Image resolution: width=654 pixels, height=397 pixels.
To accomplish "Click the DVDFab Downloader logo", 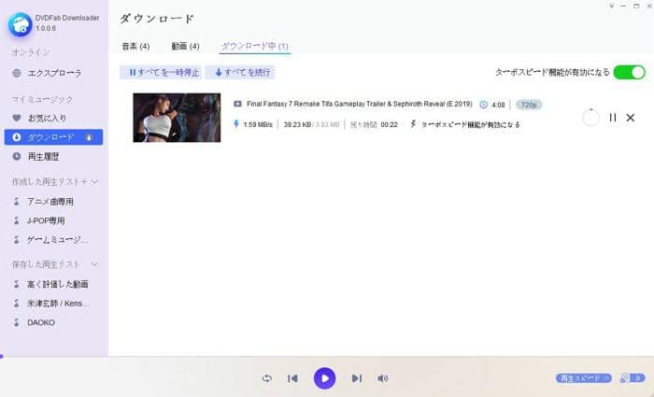I will 19,22.
